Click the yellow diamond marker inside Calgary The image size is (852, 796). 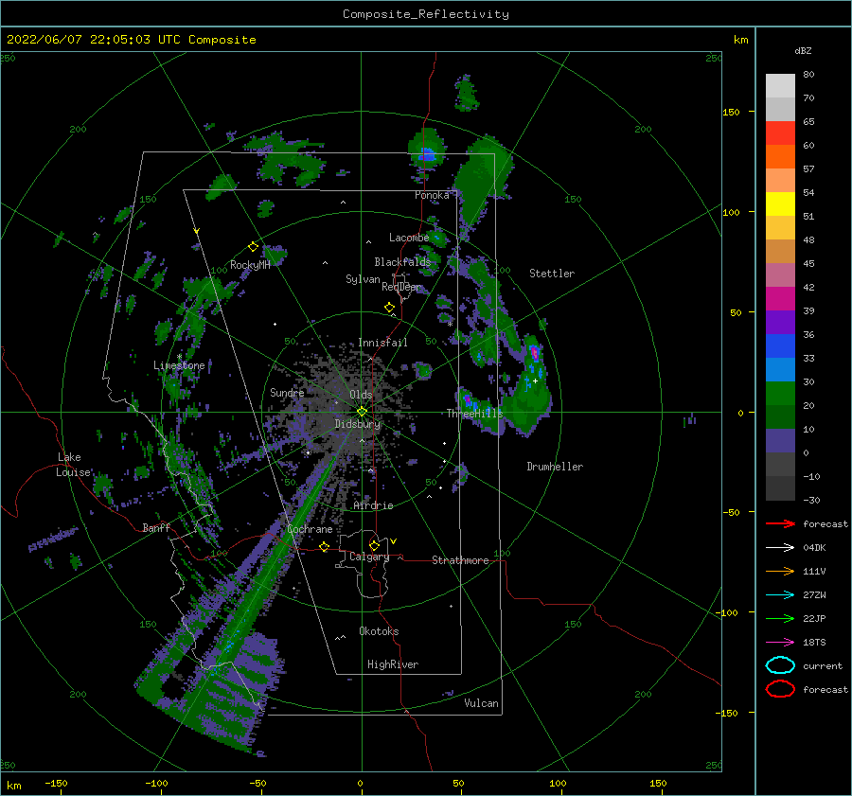pyautogui.click(x=374, y=545)
